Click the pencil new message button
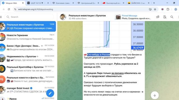This screenshot has width=179, height=100. pyautogui.click(x=50, y=93)
